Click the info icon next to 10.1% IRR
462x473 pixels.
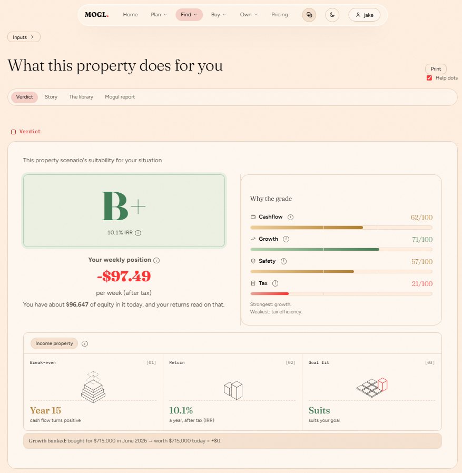click(x=138, y=233)
